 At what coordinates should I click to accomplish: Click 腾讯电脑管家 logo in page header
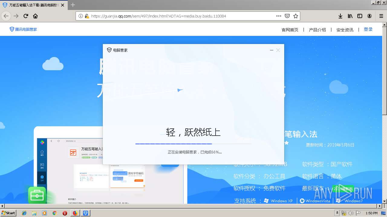23,29
